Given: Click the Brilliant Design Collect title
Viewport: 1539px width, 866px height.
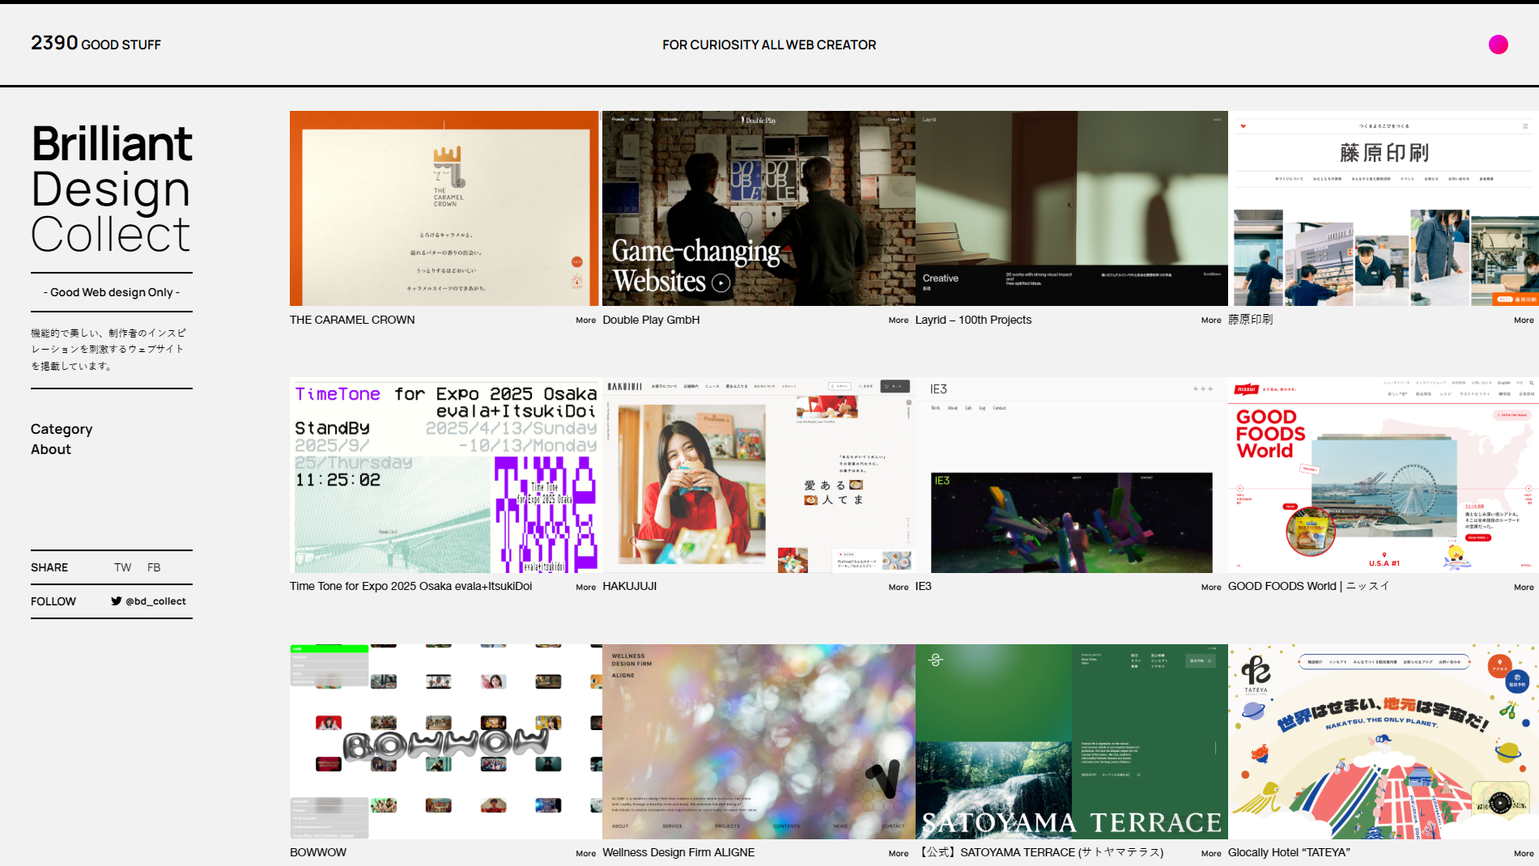Looking at the screenshot, I should [x=112, y=189].
